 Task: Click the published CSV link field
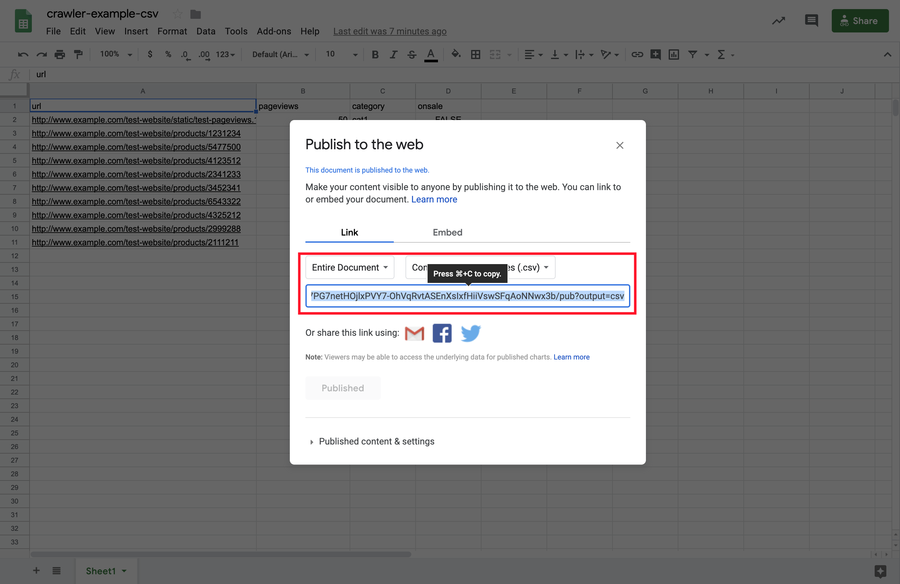pos(468,296)
